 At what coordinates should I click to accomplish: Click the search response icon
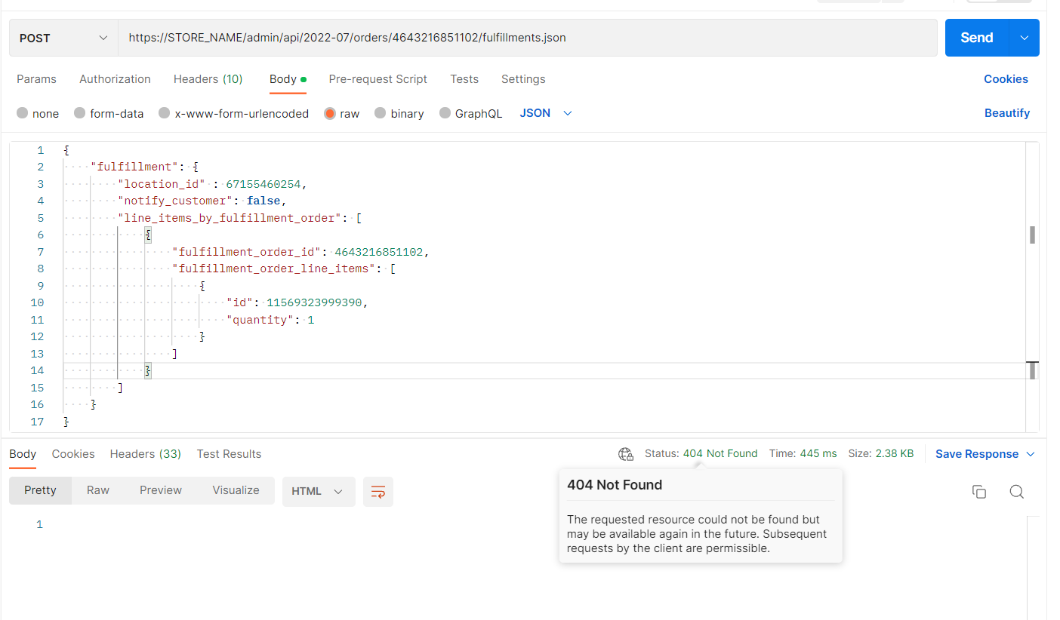coord(1017,492)
